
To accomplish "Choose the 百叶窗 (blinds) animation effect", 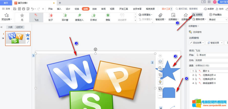I will pyautogui.click(x=65, y=17).
